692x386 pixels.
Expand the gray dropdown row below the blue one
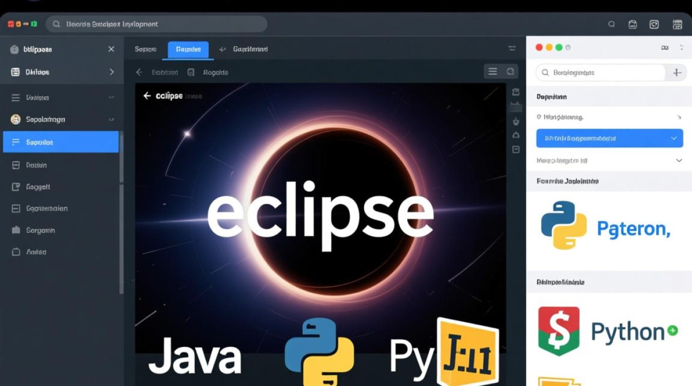[x=610, y=161]
